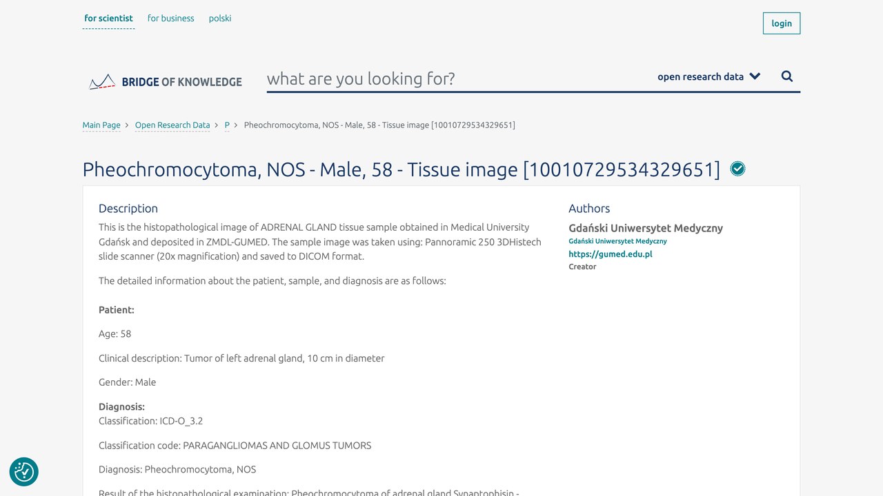Click the Bridge of Knowledge logo

166,82
